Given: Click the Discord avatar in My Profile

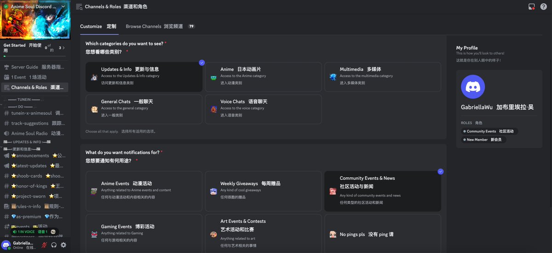Looking at the screenshot, I should [x=473, y=87].
